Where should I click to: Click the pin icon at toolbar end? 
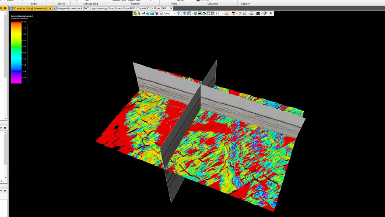point(271,14)
